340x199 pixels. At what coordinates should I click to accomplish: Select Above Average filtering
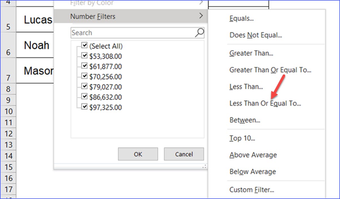coord(253,155)
